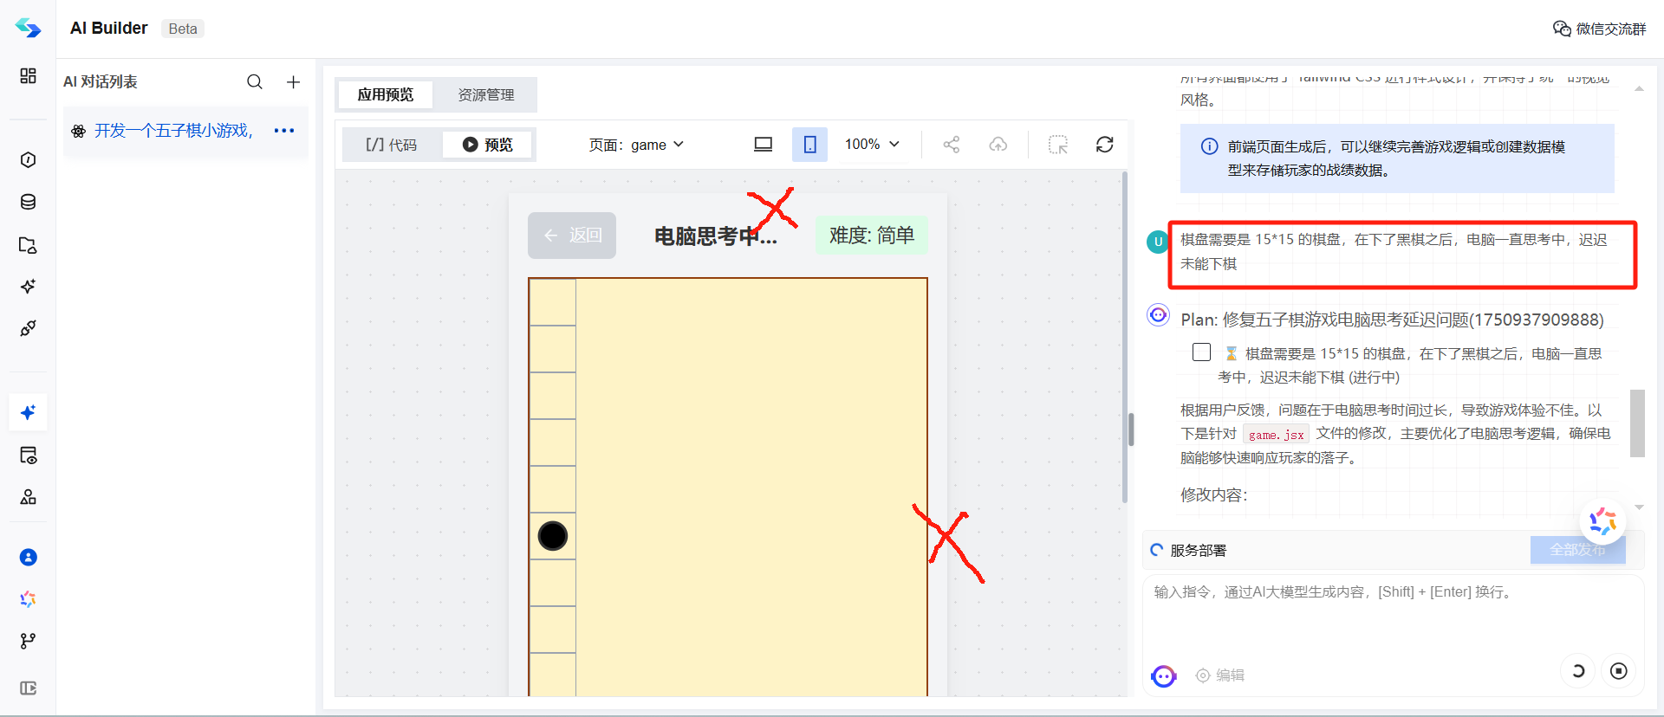Click the floating colorful assistant icon
Image resolution: width=1664 pixels, height=717 pixels.
(x=1602, y=521)
